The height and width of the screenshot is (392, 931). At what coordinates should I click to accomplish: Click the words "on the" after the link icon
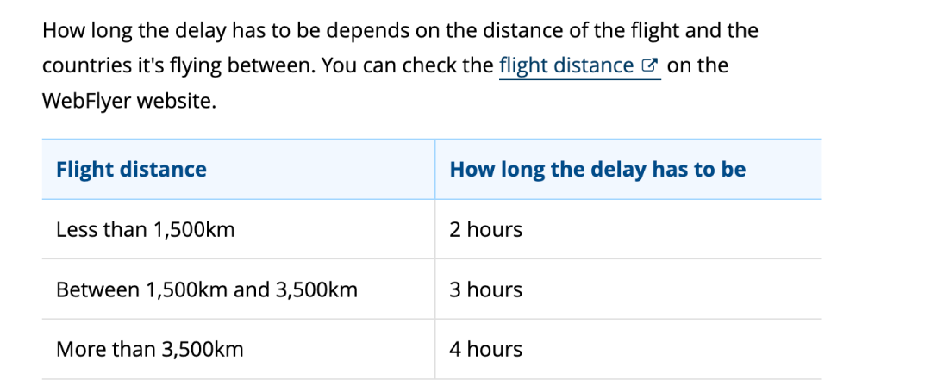(x=697, y=65)
